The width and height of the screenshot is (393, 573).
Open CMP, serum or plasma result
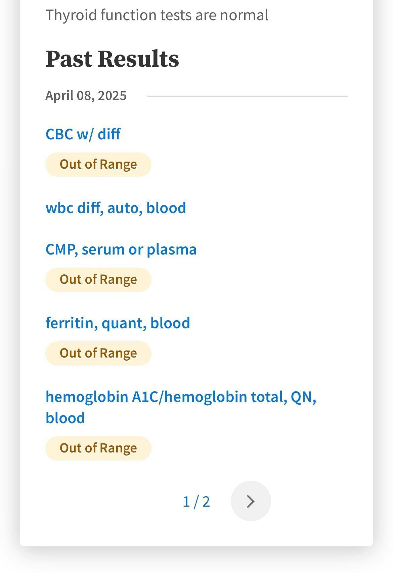pos(121,249)
